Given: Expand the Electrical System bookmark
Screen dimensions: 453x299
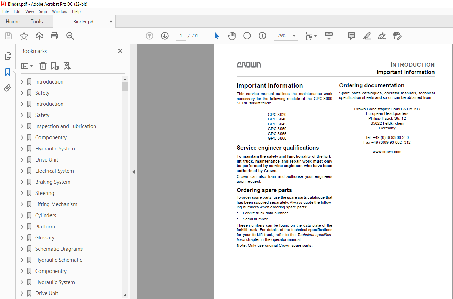Looking at the screenshot, I should point(22,171).
